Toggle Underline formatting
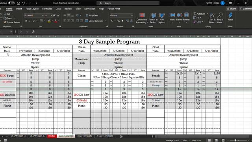The height and width of the screenshot is (142, 252). click(33, 21)
